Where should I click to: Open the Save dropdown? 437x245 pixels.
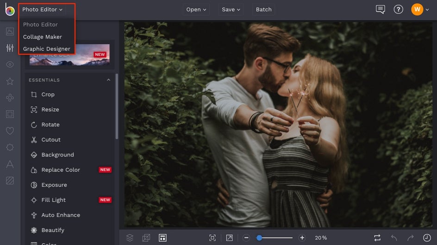231,9
